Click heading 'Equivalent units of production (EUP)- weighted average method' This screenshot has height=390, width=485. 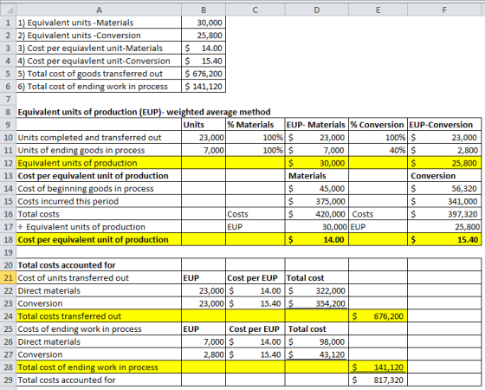tap(144, 112)
